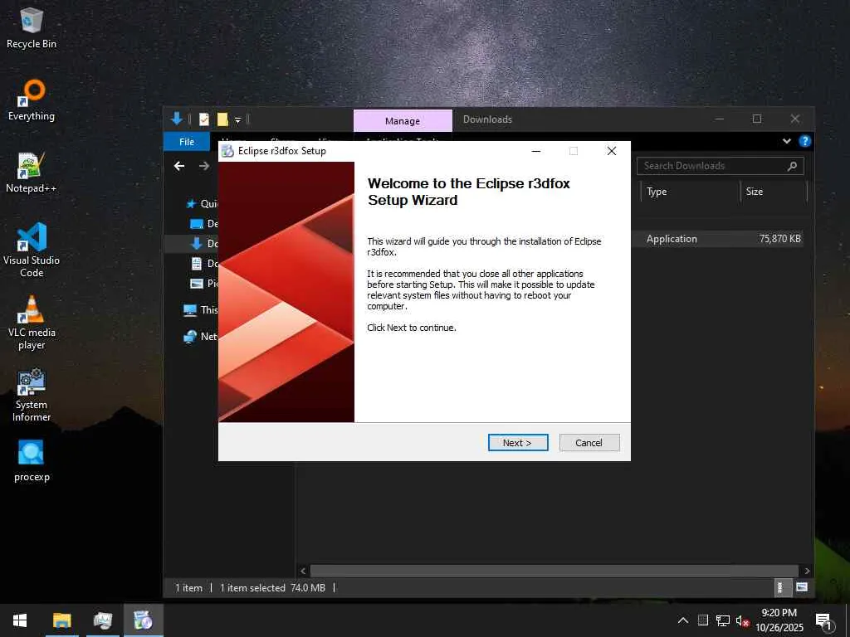Select the Pictures item in navigation pane

tap(204, 284)
